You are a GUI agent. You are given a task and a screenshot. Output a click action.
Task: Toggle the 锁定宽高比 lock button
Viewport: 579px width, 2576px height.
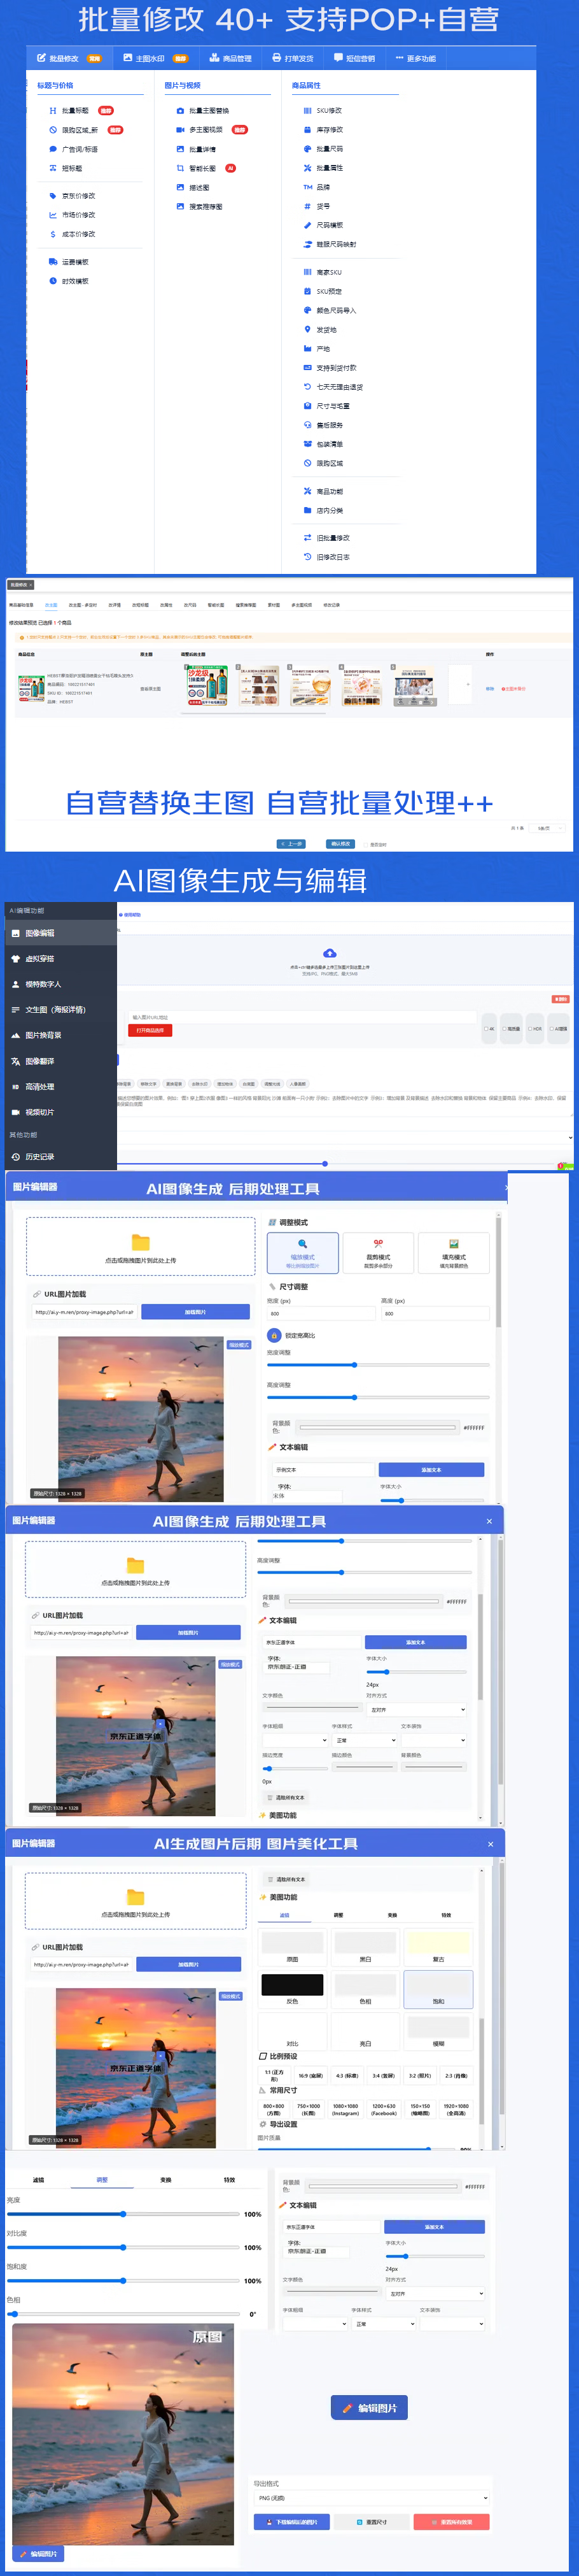(x=274, y=1336)
